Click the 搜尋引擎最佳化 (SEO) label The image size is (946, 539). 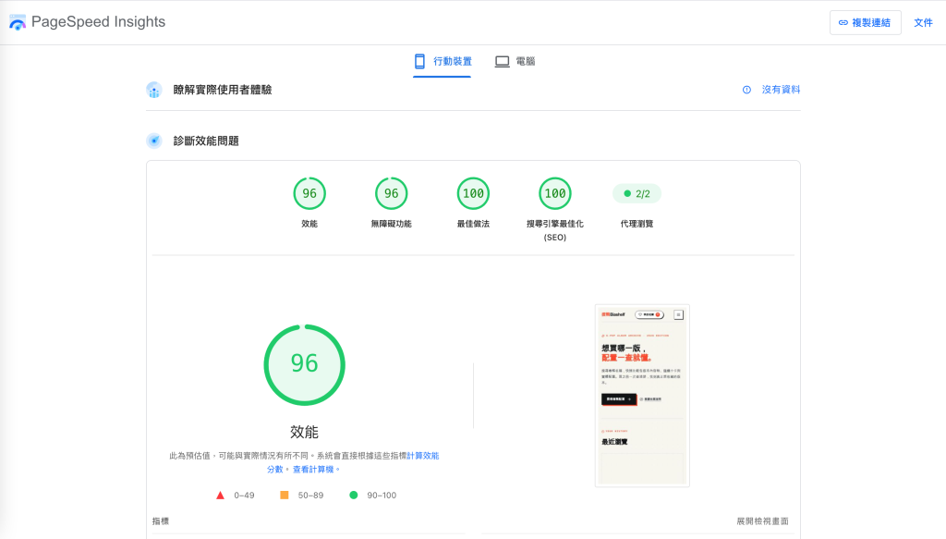(x=555, y=230)
